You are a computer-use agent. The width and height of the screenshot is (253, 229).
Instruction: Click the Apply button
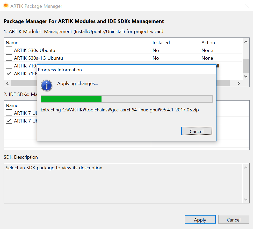200,219
